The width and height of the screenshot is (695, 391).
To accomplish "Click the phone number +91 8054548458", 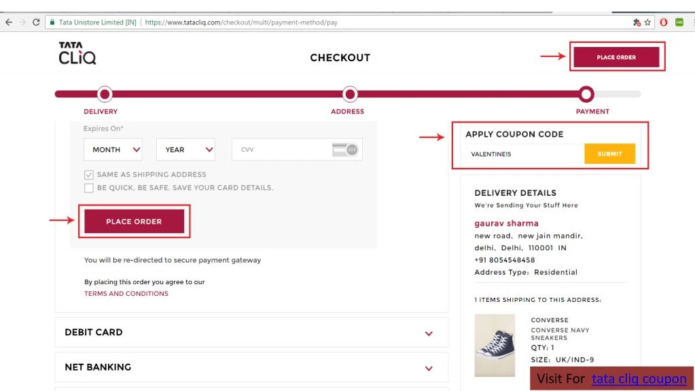I will [505, 260].
